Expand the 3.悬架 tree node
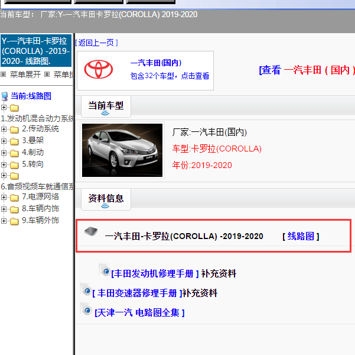355x355 pixels. (4, 141)
